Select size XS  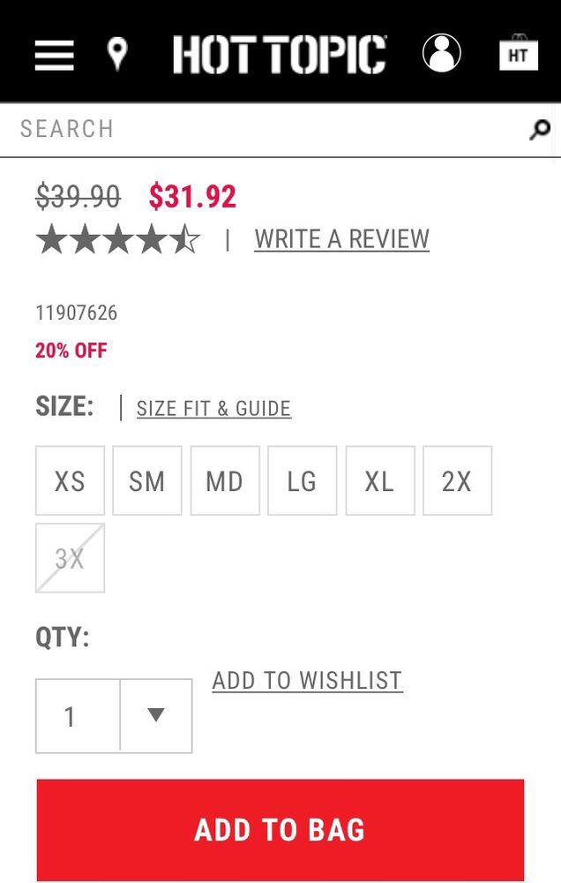70,480
